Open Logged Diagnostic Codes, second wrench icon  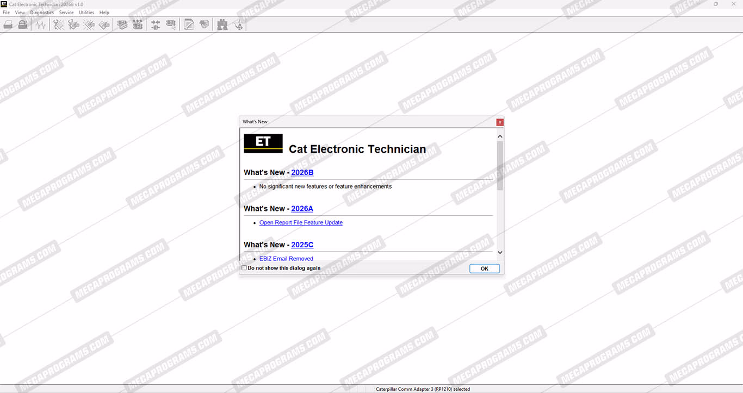(74, 24)
